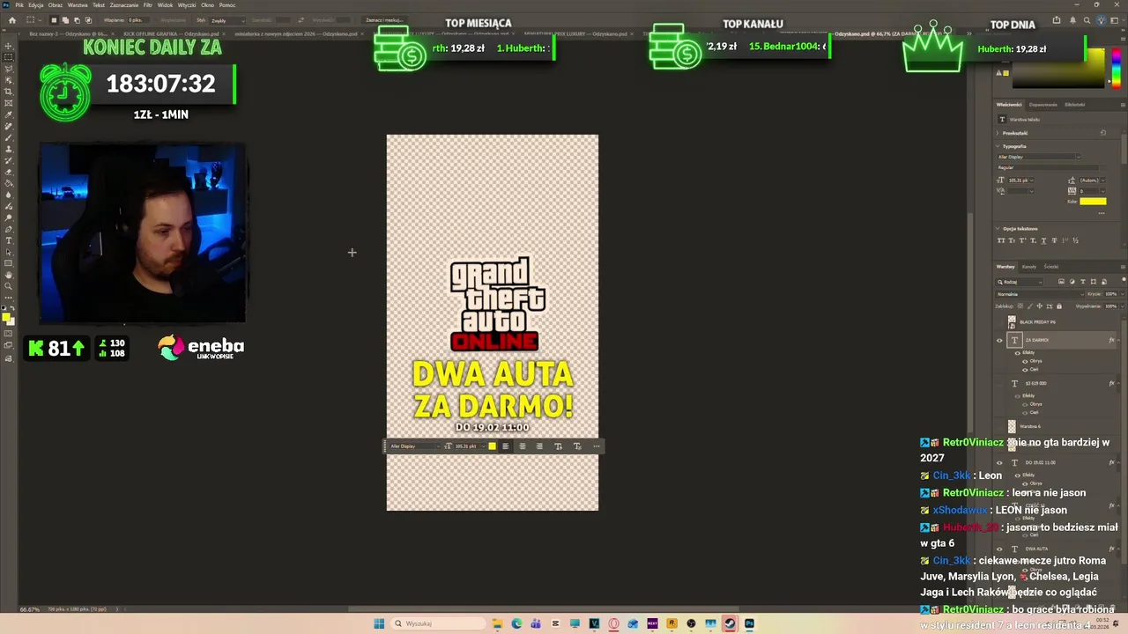
Task: Click the All Caps text option icon
Action: tap(1001, 240)
